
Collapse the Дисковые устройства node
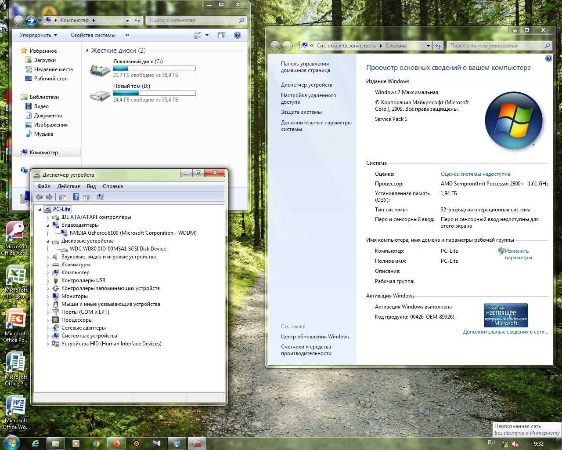(48, 241)
